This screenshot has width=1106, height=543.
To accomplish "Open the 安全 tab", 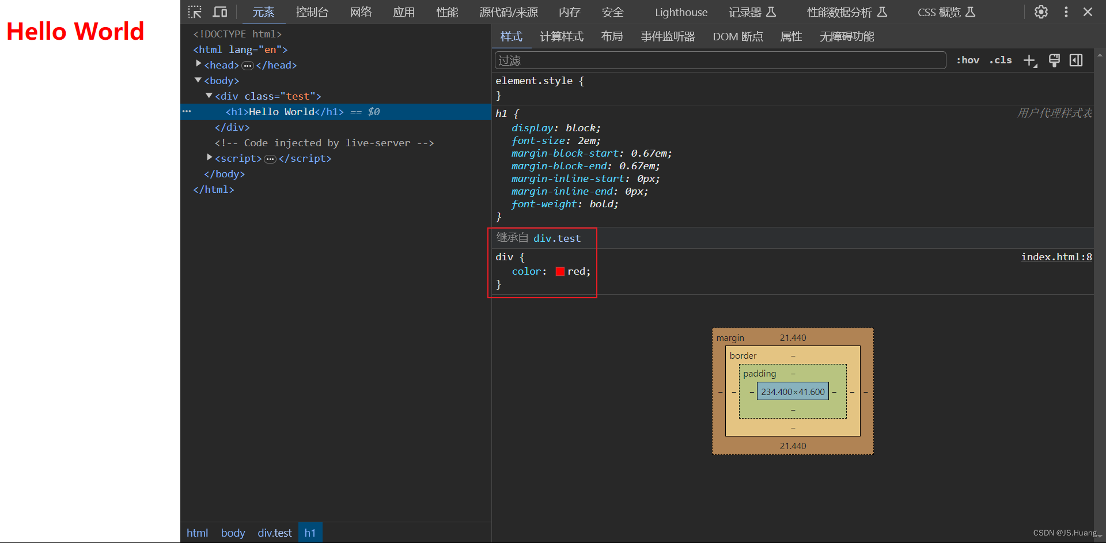I will pos(613,12).
